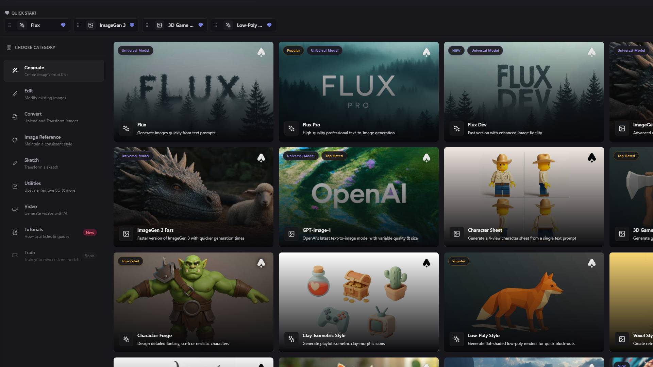
Task: Click the Video camera icon
Action: tap(15, 209)
